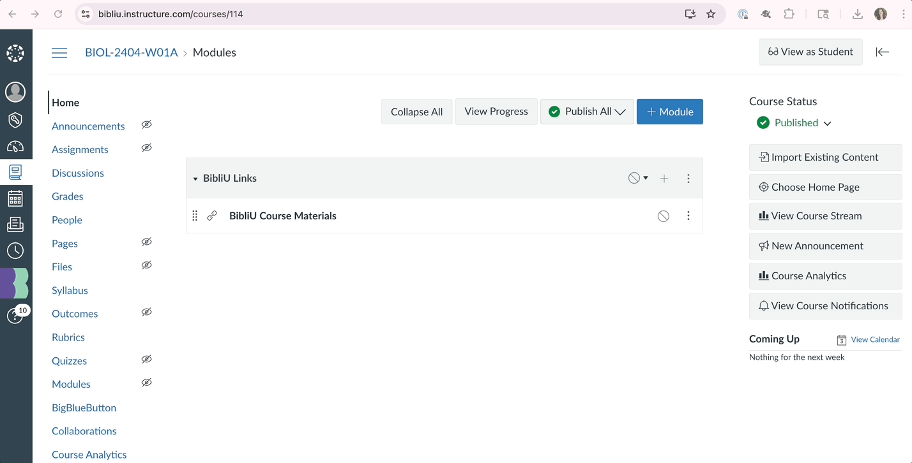The image size is (912, 463).
Task: Open browser downloads icon
Action: 858,14
